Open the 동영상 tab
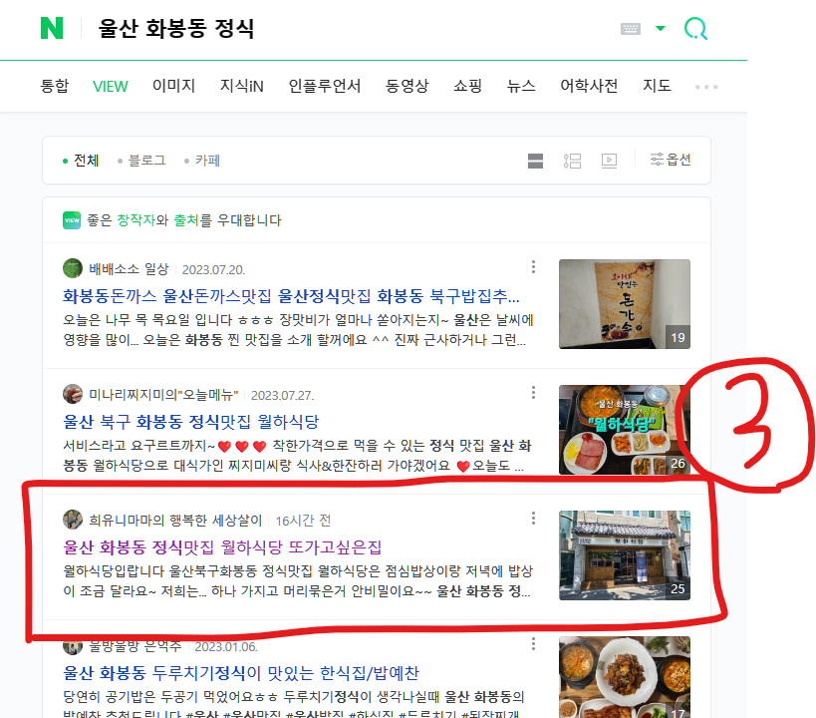Screen dimensions: 816x718 click(407, 86)
